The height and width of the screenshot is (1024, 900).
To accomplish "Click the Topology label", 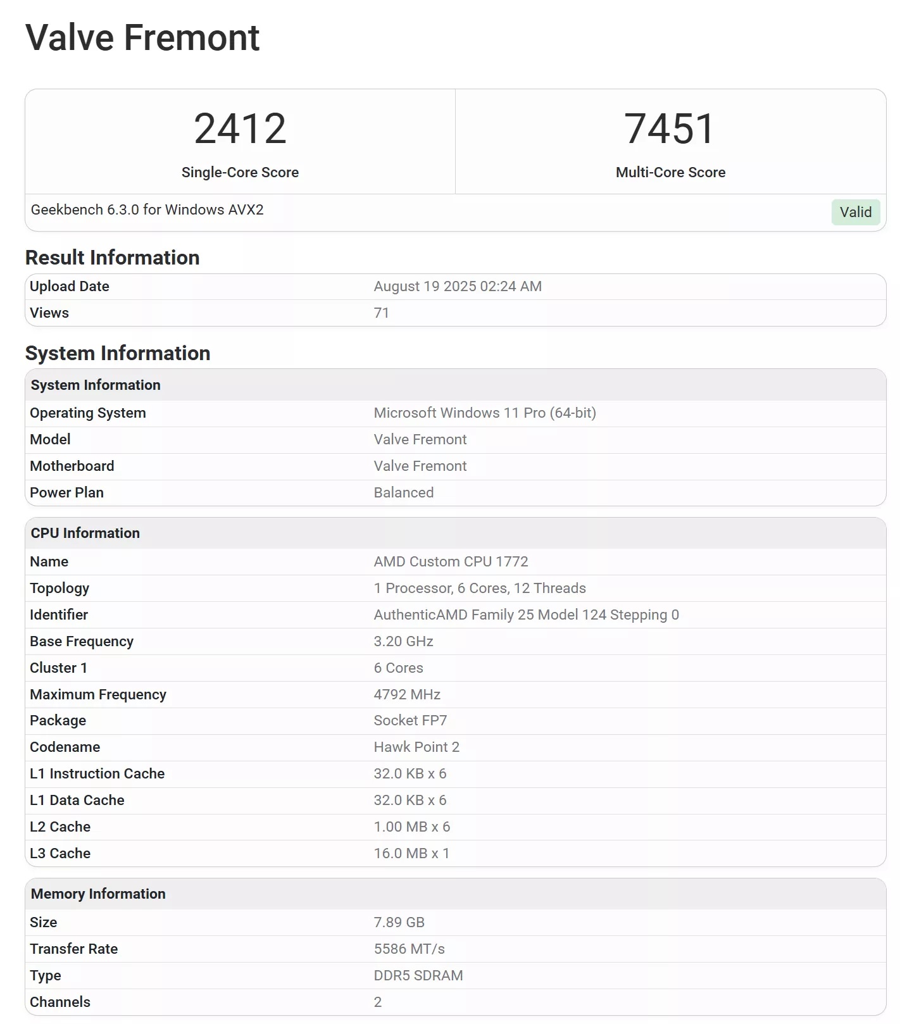I will pos(59,588).
